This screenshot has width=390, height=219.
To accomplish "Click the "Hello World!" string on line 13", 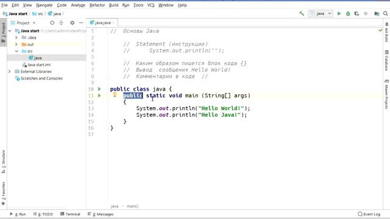I will [x=221, y=108].
